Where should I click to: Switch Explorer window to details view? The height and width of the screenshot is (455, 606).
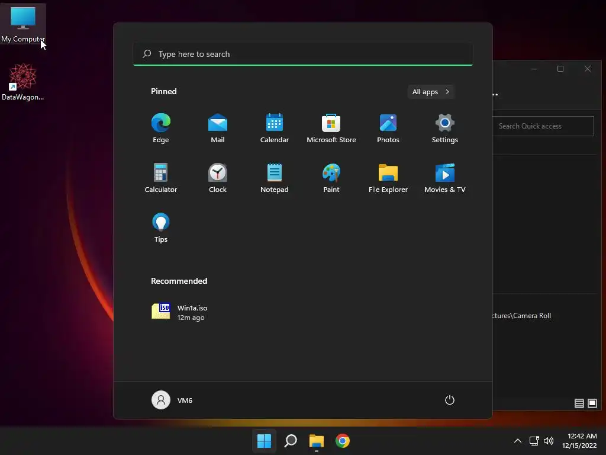pos(579,403)
